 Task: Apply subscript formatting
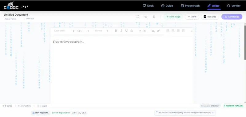pos(153,31)
